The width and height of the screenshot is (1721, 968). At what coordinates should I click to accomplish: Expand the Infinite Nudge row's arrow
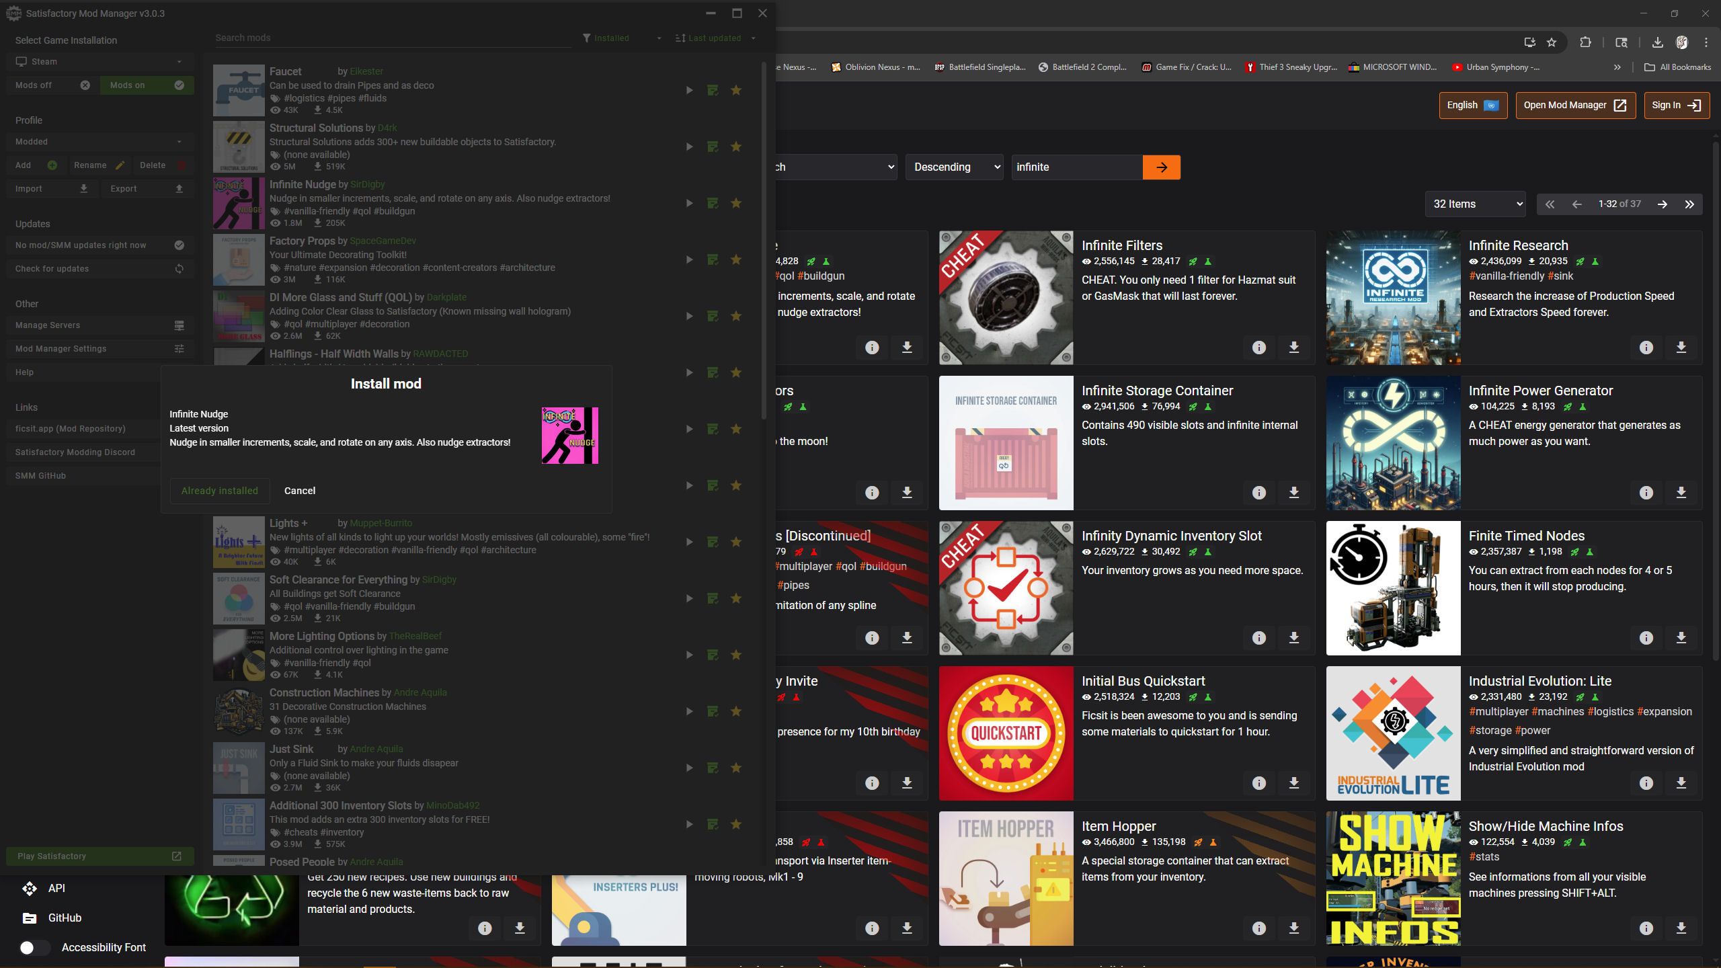[689, 203]
